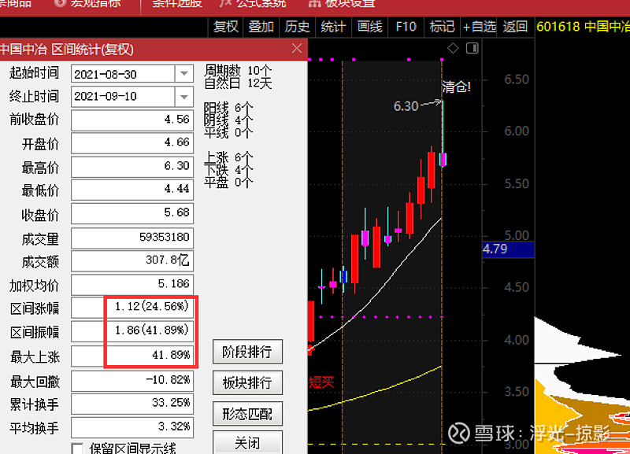Click the diamond icon above the chart
The height and width of the screenshot is (454, 630).
pos(453,49)
